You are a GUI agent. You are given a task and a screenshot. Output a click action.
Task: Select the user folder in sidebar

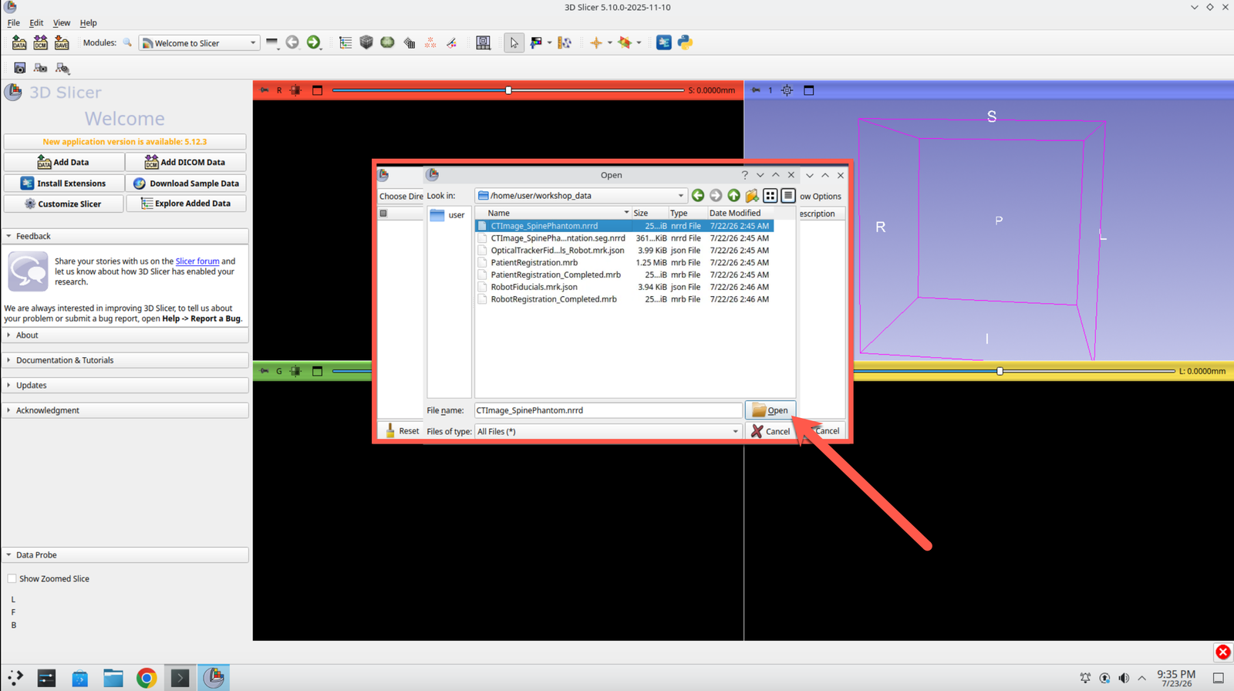tap(448, 215)
